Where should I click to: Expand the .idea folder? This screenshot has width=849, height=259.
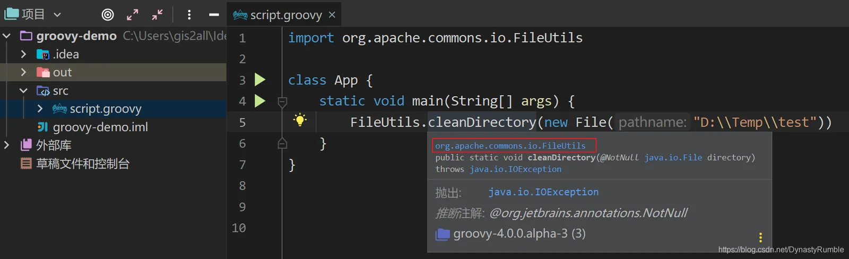coord(23,54)
